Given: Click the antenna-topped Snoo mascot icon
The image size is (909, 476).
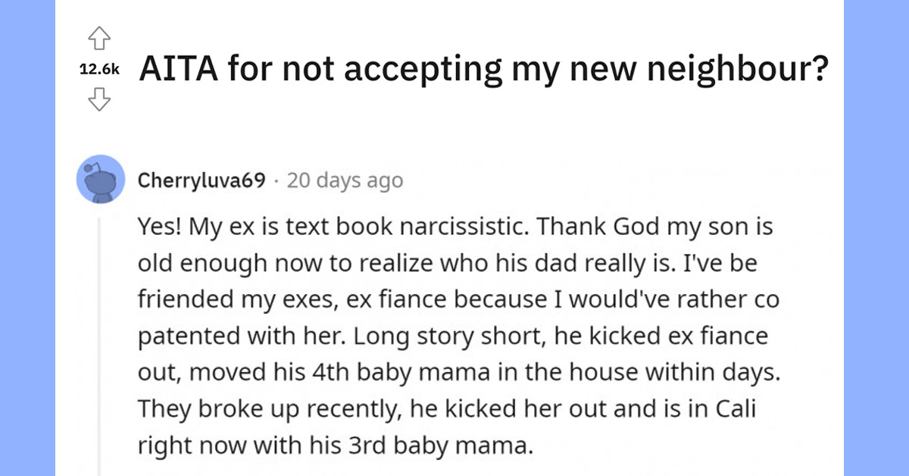Looking at the screenshot, I should point(101,178).
